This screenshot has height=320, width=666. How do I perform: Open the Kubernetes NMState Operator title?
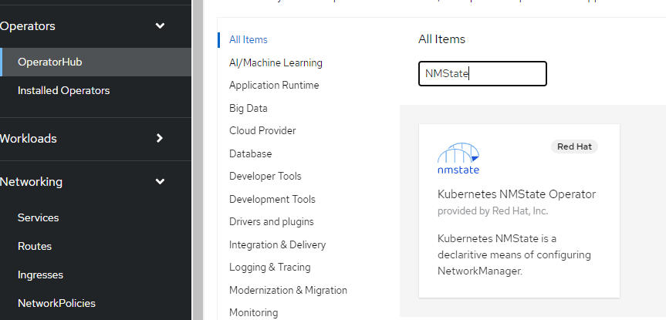click(516, 194)
